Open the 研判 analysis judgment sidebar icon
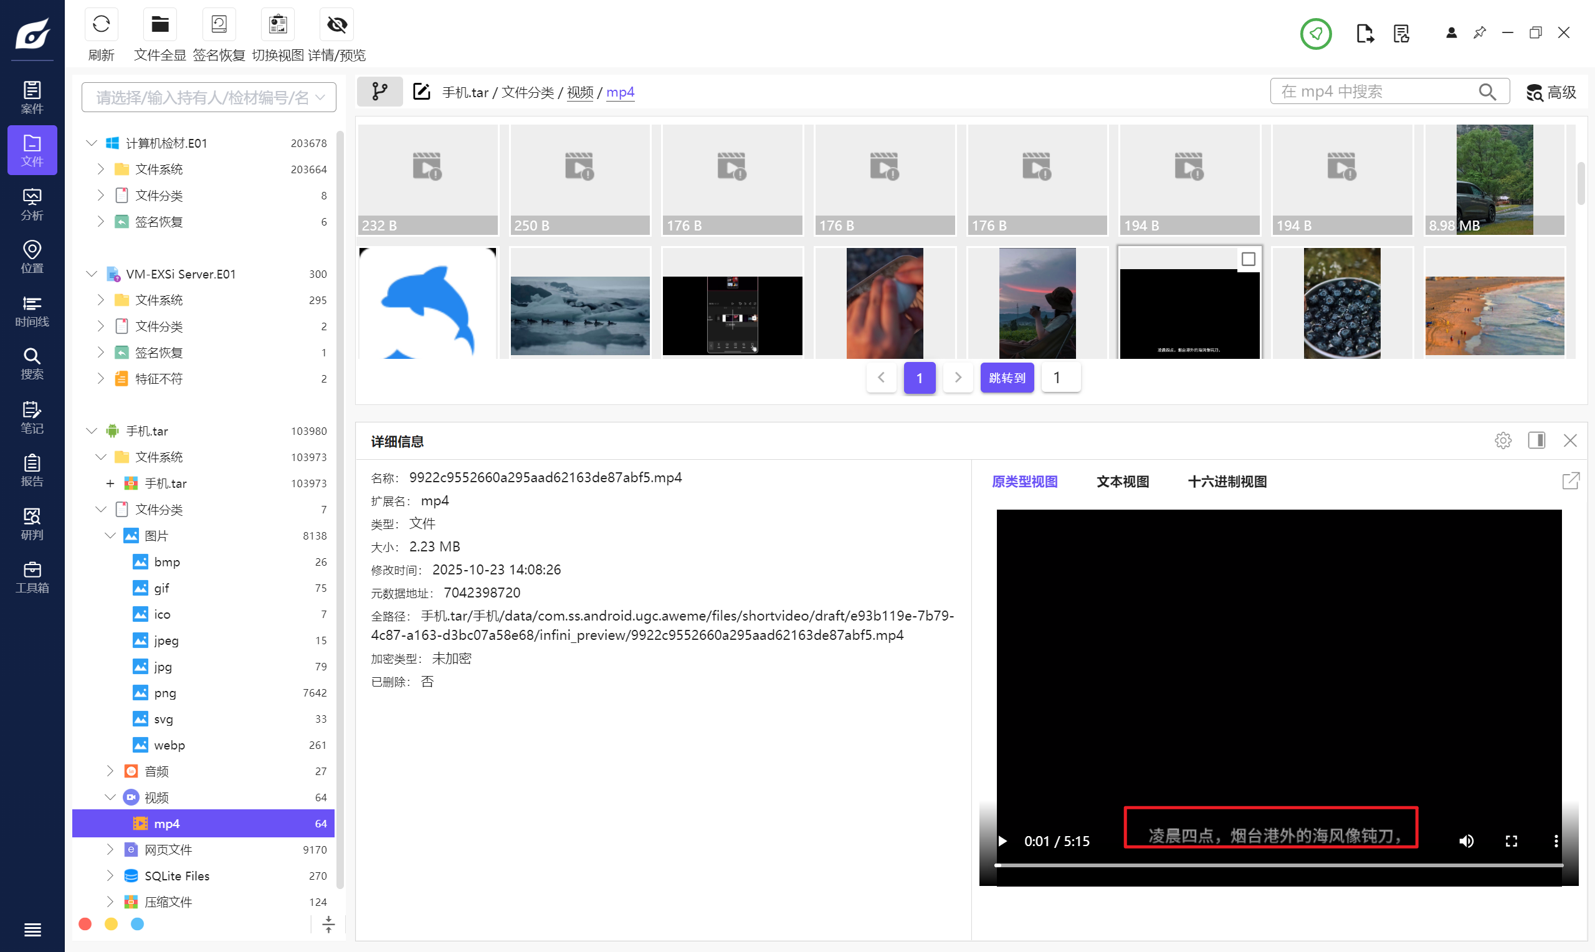 click(32, 523)
